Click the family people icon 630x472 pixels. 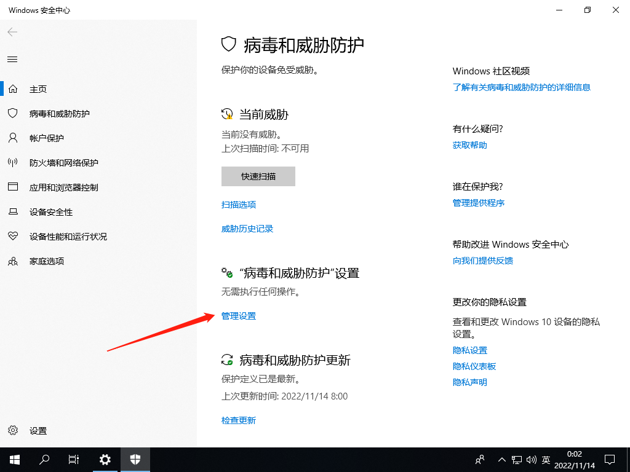click(13, 261)
